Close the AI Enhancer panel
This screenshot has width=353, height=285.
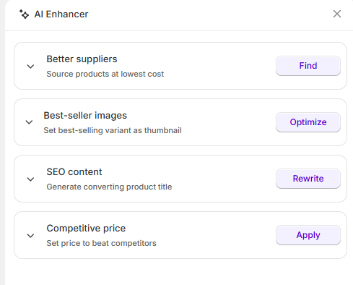337,14
